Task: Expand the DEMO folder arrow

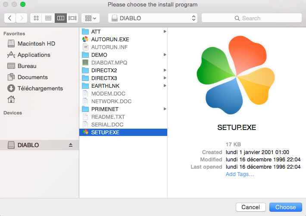Action: pos(165,55)
